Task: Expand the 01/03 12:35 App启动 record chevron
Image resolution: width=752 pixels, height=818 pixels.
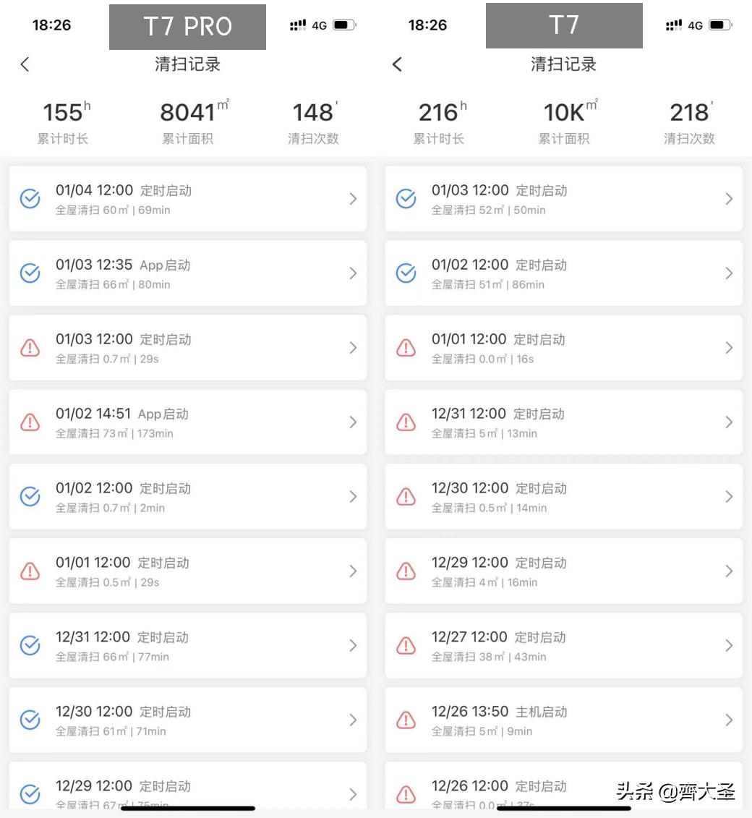Action: pos(353,273)
